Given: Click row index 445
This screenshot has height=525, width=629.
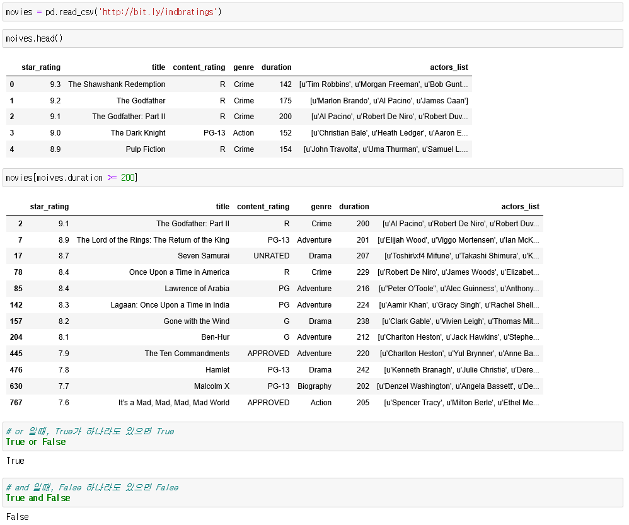Looking at the screenshot, I should [16, 354].
